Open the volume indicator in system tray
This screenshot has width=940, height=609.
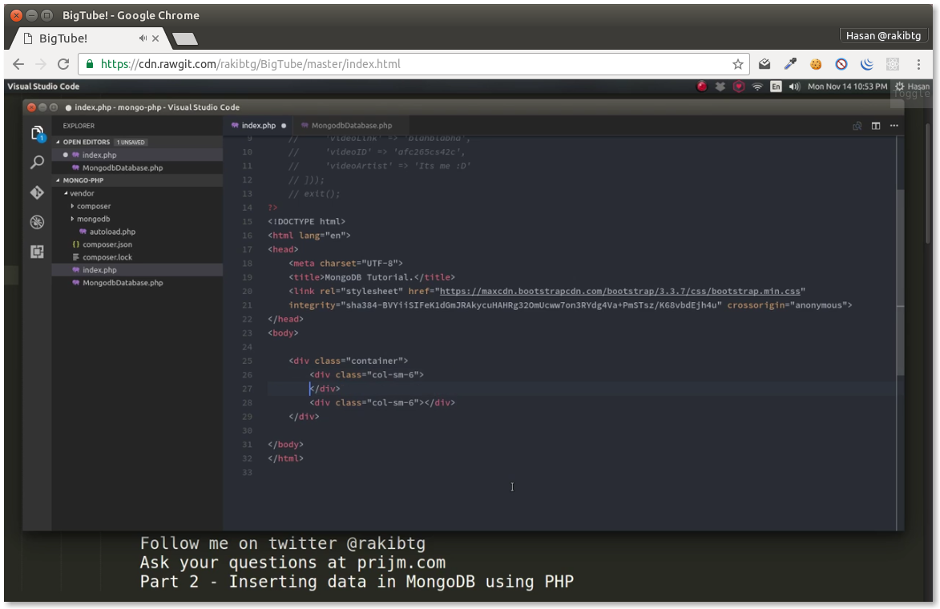click(794, 87)
